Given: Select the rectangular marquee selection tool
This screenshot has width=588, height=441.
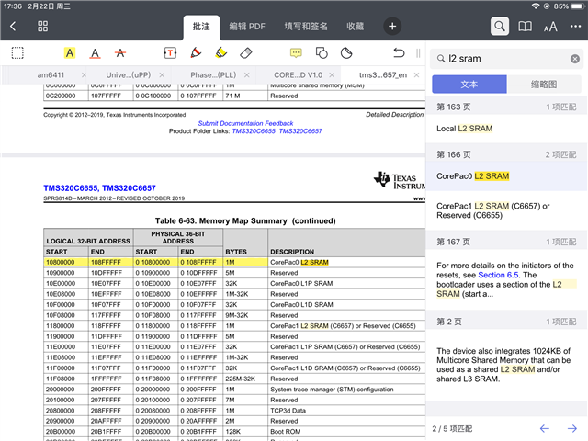Looking at the screenshot, I should tap(18, 53).
